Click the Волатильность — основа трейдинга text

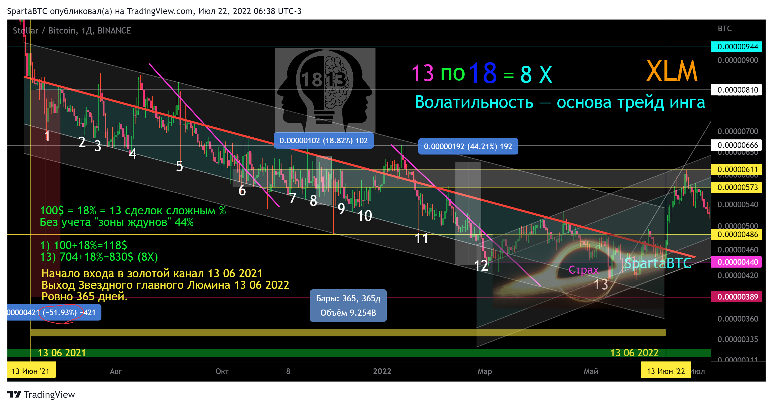pyautogui.click(x=560, y=102)
